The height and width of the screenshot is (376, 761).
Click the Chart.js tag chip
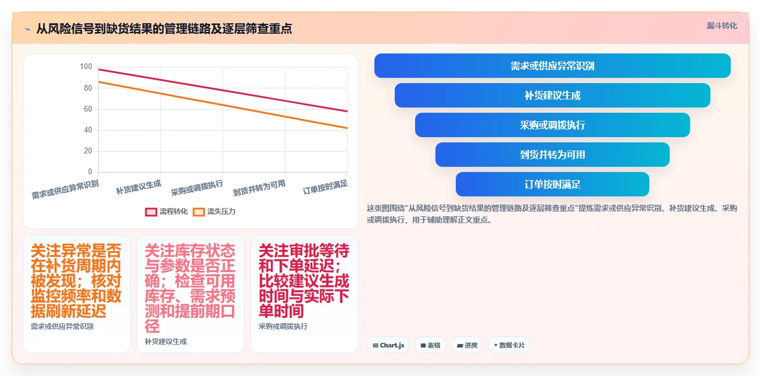(x=388, y=345)
